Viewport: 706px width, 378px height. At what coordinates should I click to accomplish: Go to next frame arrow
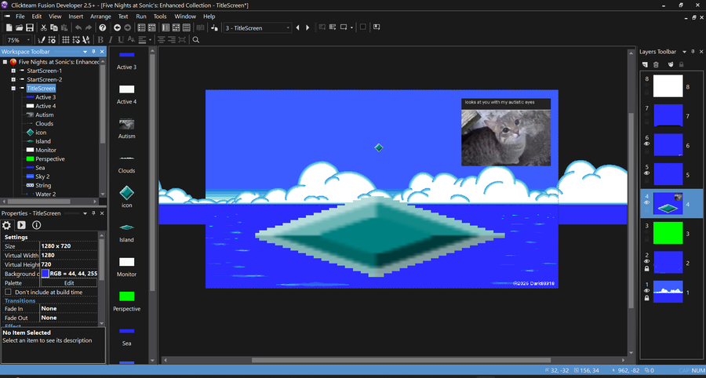tap(308, 27)
